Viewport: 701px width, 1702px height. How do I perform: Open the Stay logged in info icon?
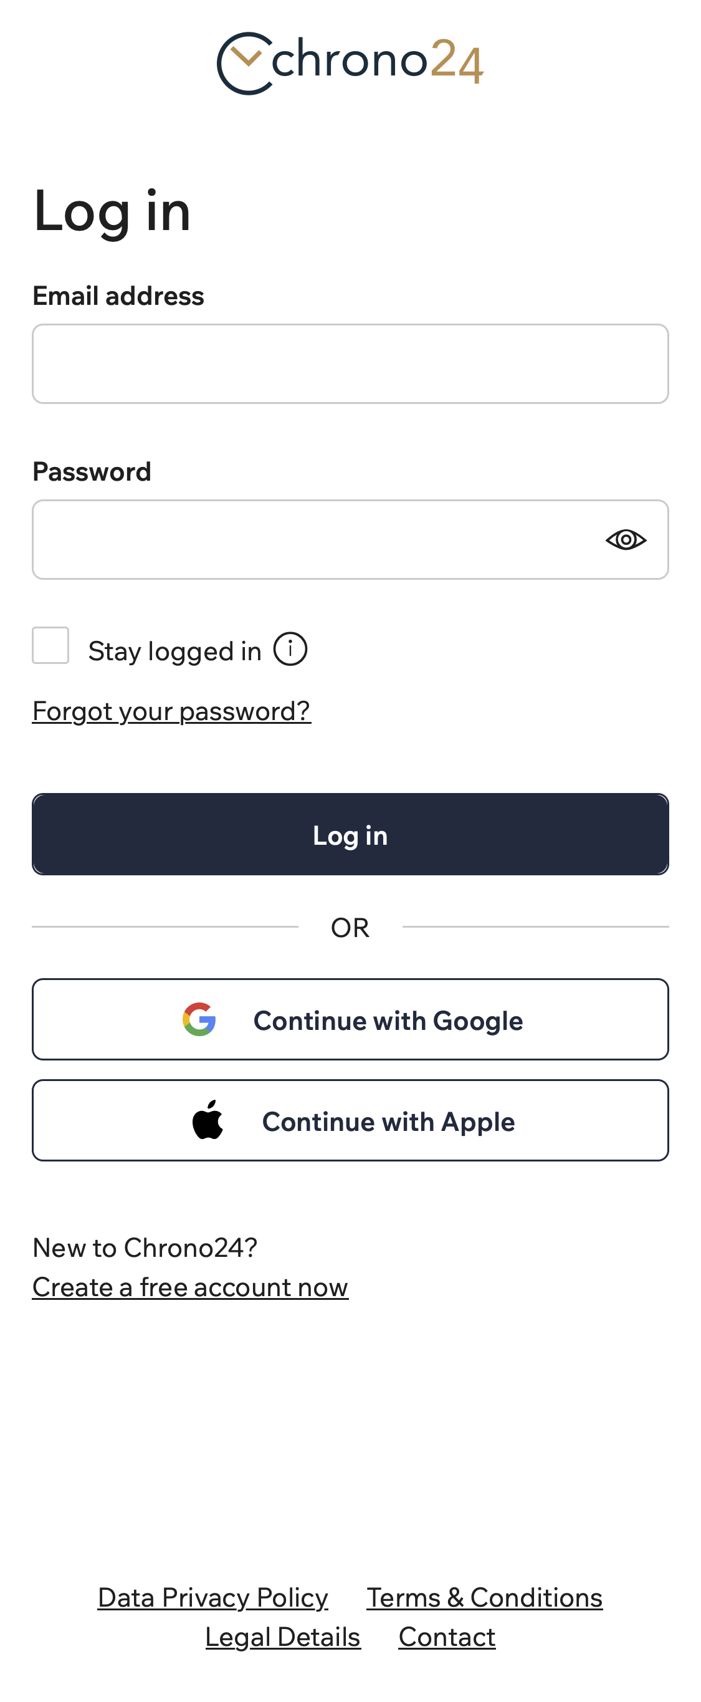(x=290, y=649)
